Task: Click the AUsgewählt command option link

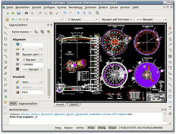Action: (82, 114)
